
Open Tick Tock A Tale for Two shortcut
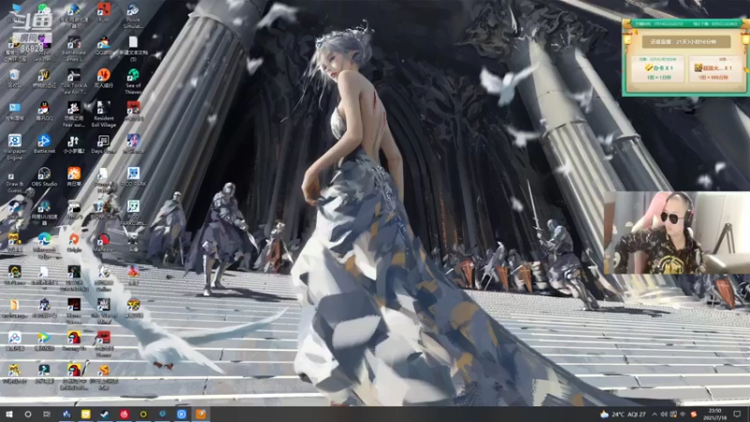[x=74, y=75]
